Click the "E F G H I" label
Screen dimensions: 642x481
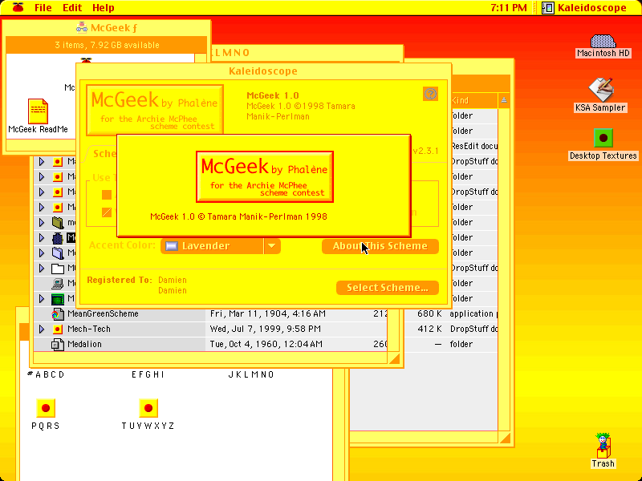[x=148, y=374]
